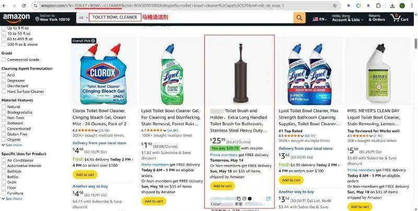Check the Commercial Grade checkbox

[4, 60]
